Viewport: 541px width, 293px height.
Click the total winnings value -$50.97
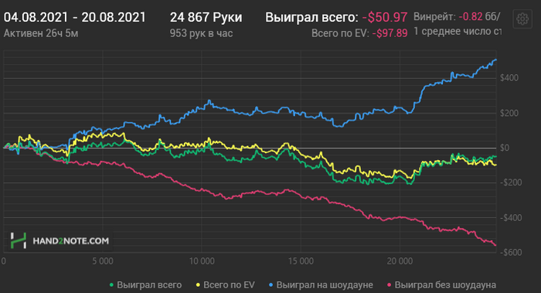point(385,17)
